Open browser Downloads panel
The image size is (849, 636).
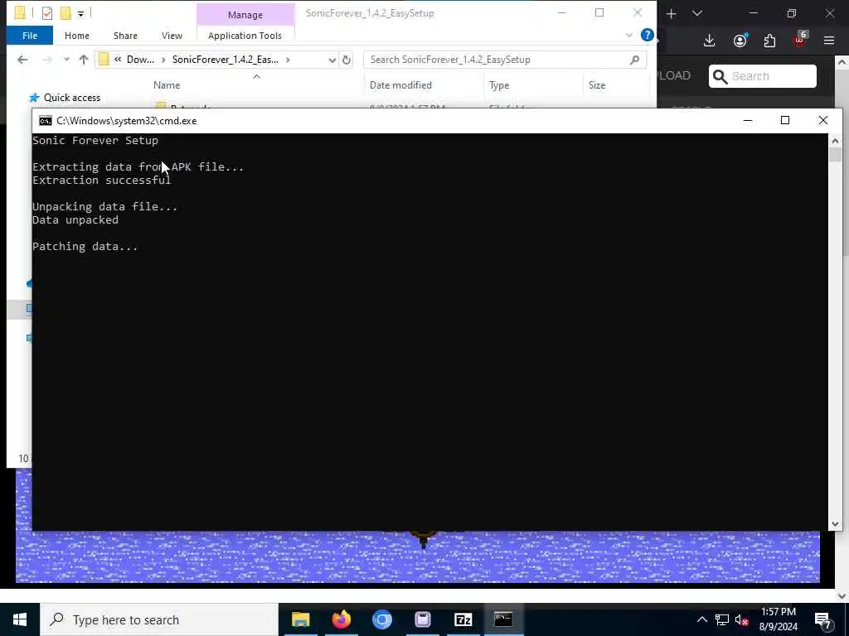710,41
